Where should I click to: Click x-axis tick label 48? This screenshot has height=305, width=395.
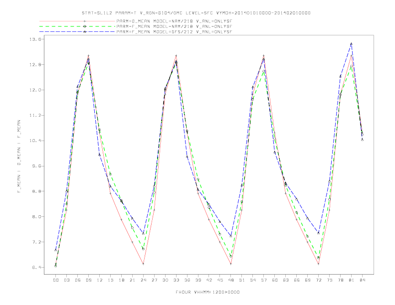(x=231, y=280)
